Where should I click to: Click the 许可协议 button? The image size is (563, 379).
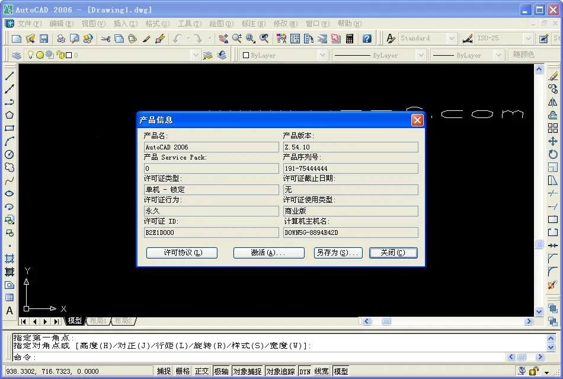tap(181, 252)
